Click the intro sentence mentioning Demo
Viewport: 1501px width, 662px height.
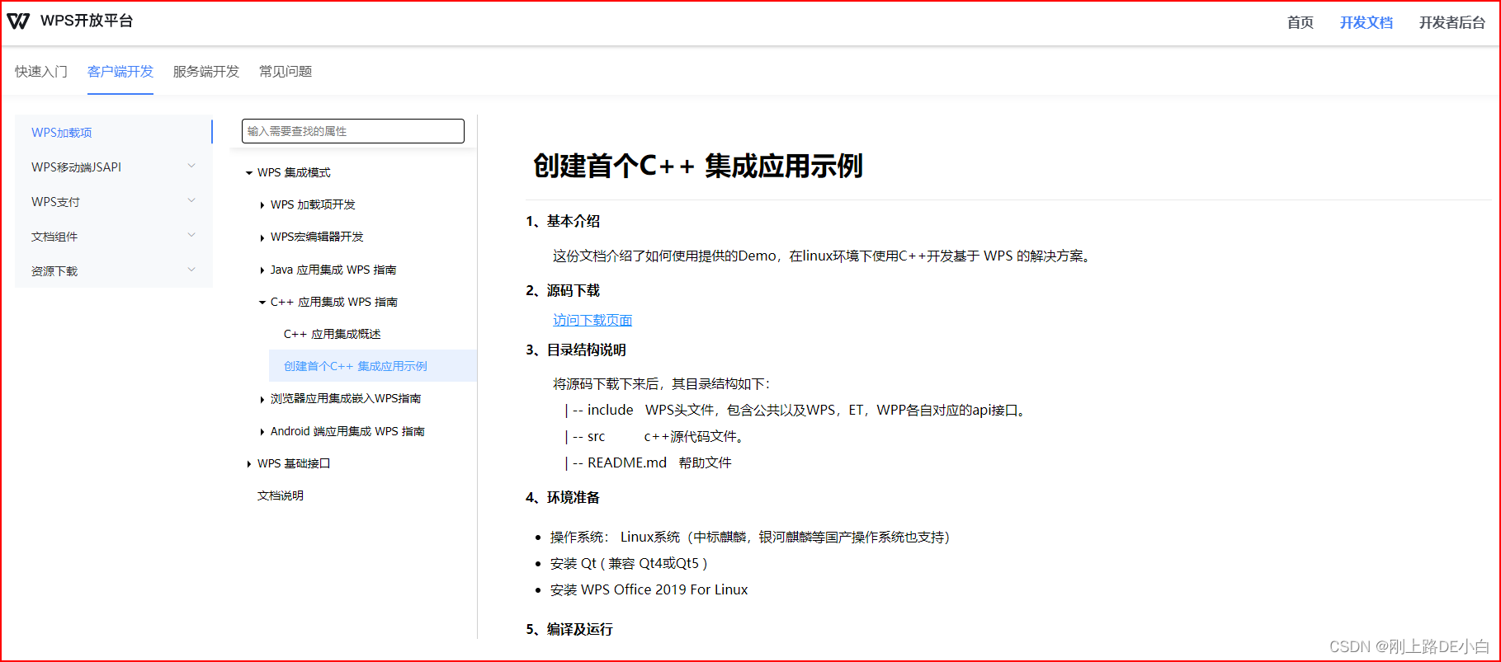tap(824, 256)
